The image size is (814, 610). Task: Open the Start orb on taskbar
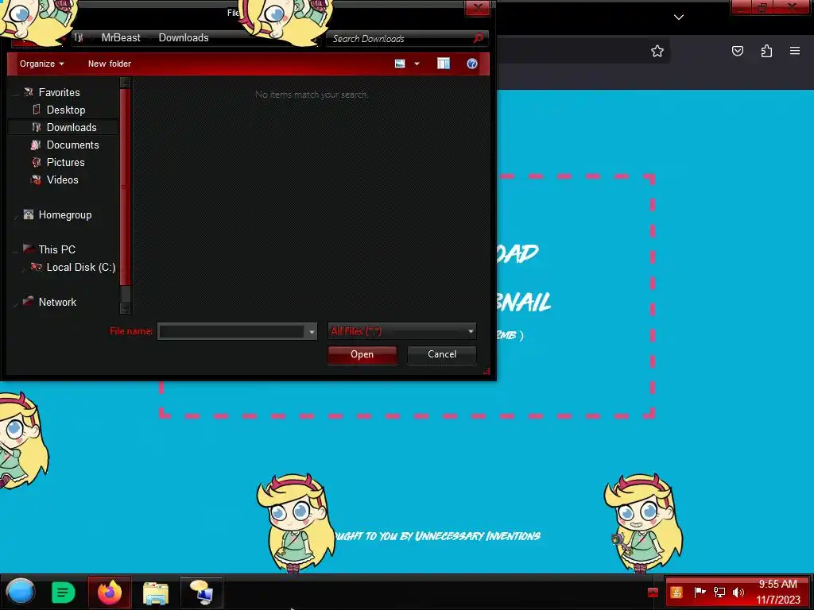point(20,592)
